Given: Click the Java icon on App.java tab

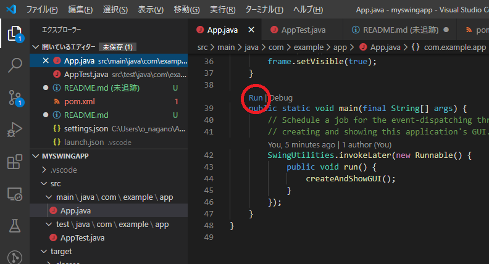Looking at the screenshot, I should click(x=200, y=30).
